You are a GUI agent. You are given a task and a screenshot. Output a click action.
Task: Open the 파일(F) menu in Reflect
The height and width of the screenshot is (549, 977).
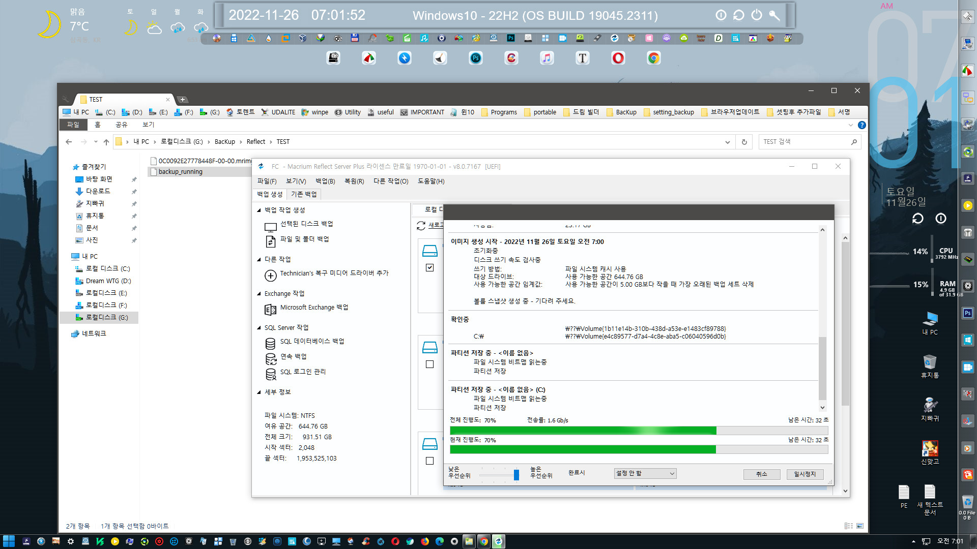[x=267, y=181]
